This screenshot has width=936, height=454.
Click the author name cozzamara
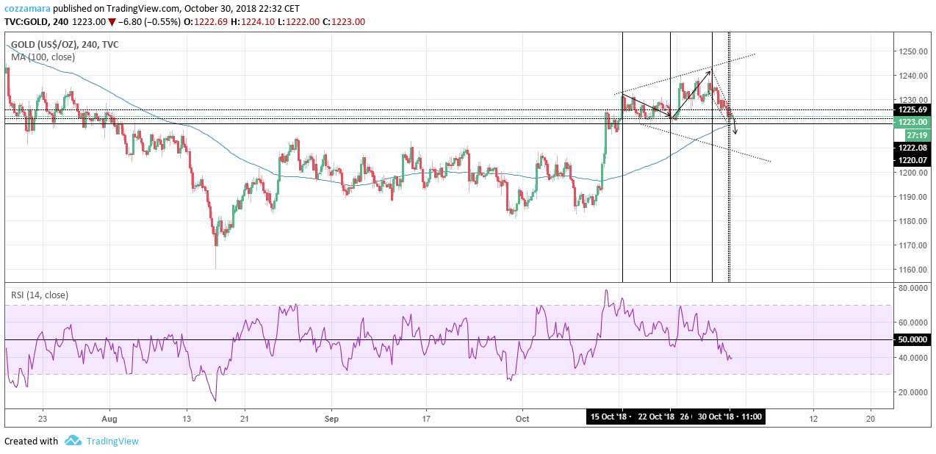[28, 8]
